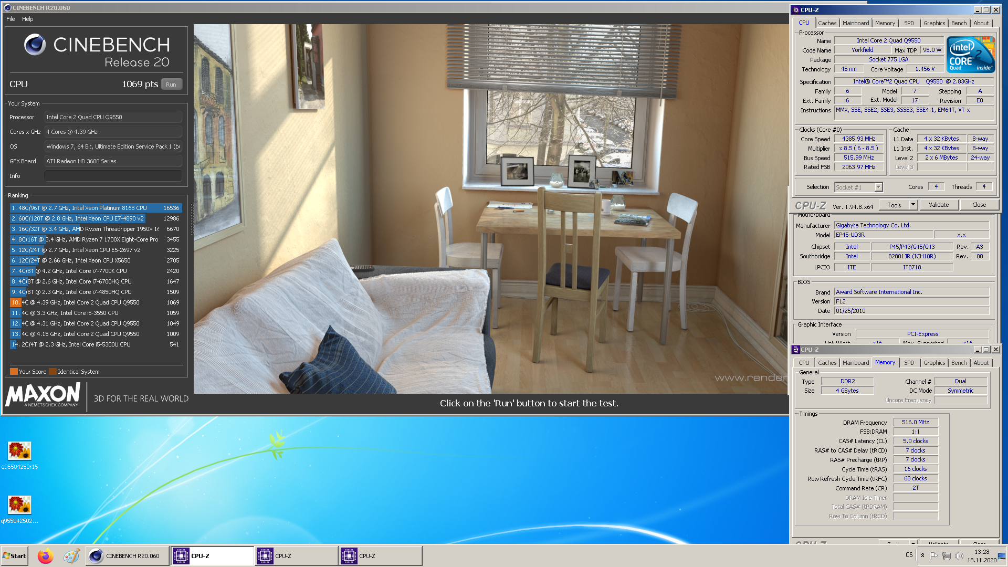Click the Tools button in CPU-Z
Image resolution: width=1008 pixels, height=567 pixels.
[895, 205]
